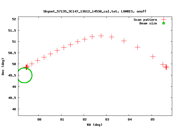178x133 pixels.
Task: Click the scan marker near RA 84.4, Dec 50.75
Action: coord(137,47)
